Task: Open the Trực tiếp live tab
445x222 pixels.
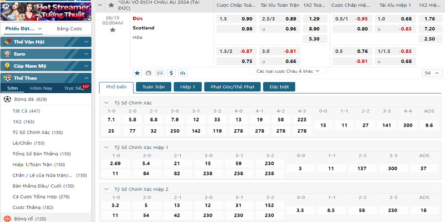Action: coord(74,88)
